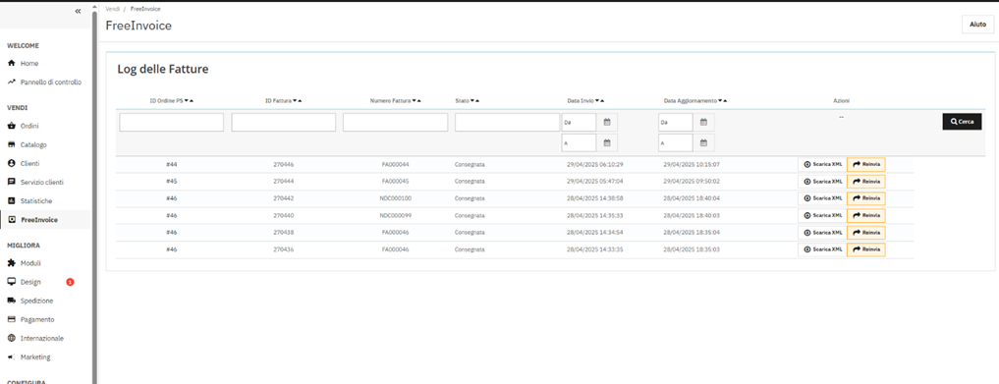Select ID Fattura cell '270442'
The height and width of the screenshot is (384, 999).
pos(284,198)
